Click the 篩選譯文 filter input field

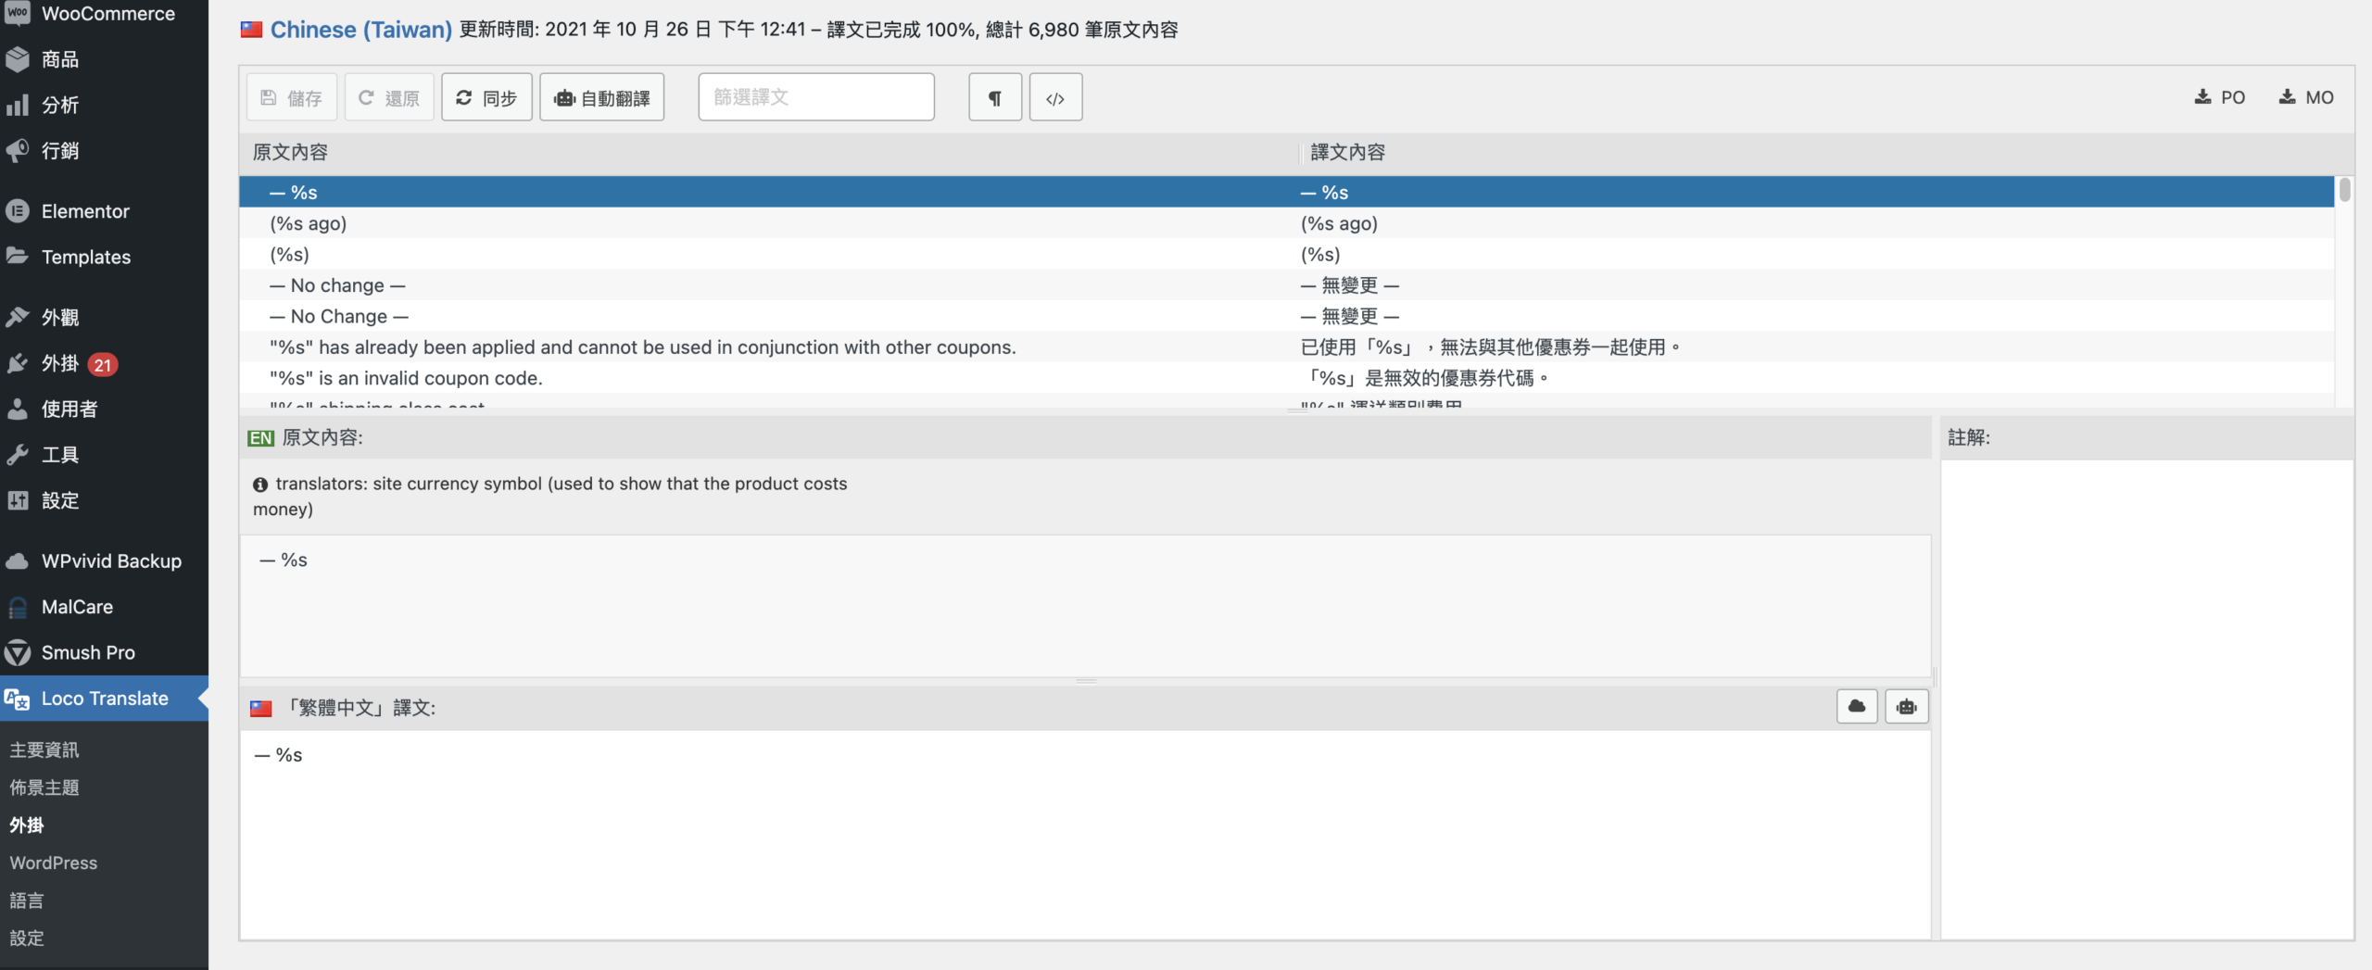815,97
